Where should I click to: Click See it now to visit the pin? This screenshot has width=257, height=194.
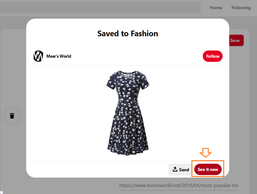207,169
